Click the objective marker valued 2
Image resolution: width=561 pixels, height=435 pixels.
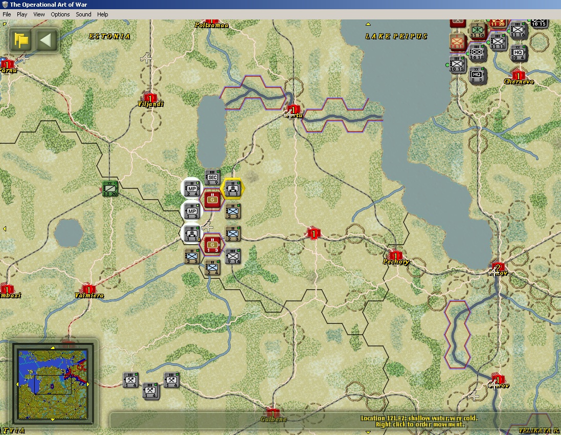[x=498, y=267]
